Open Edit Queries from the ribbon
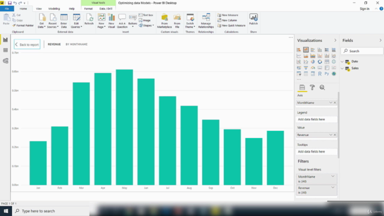Screen dimensions: 384x216 [x=76, y=20]
